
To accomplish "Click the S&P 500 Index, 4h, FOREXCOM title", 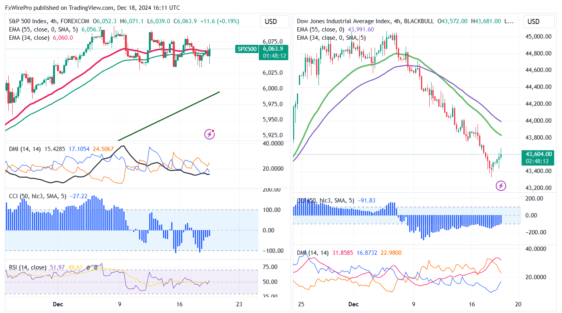I will coord(49,21).
